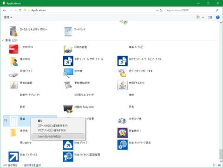Screen dimensions: 223x168
Task: Go back with the back arrow
Action: 4,10
